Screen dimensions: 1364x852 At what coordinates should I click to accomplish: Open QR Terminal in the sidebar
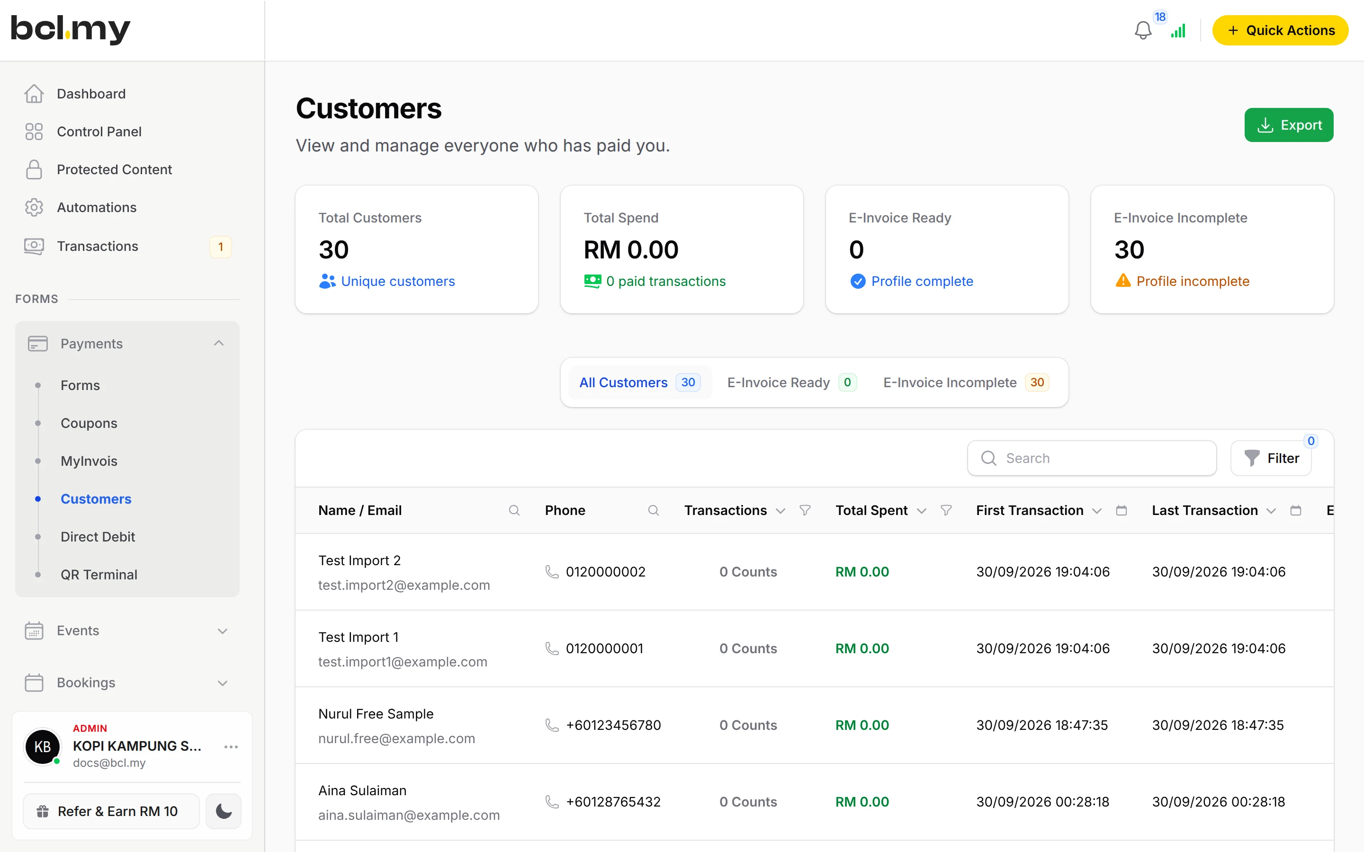99,574
